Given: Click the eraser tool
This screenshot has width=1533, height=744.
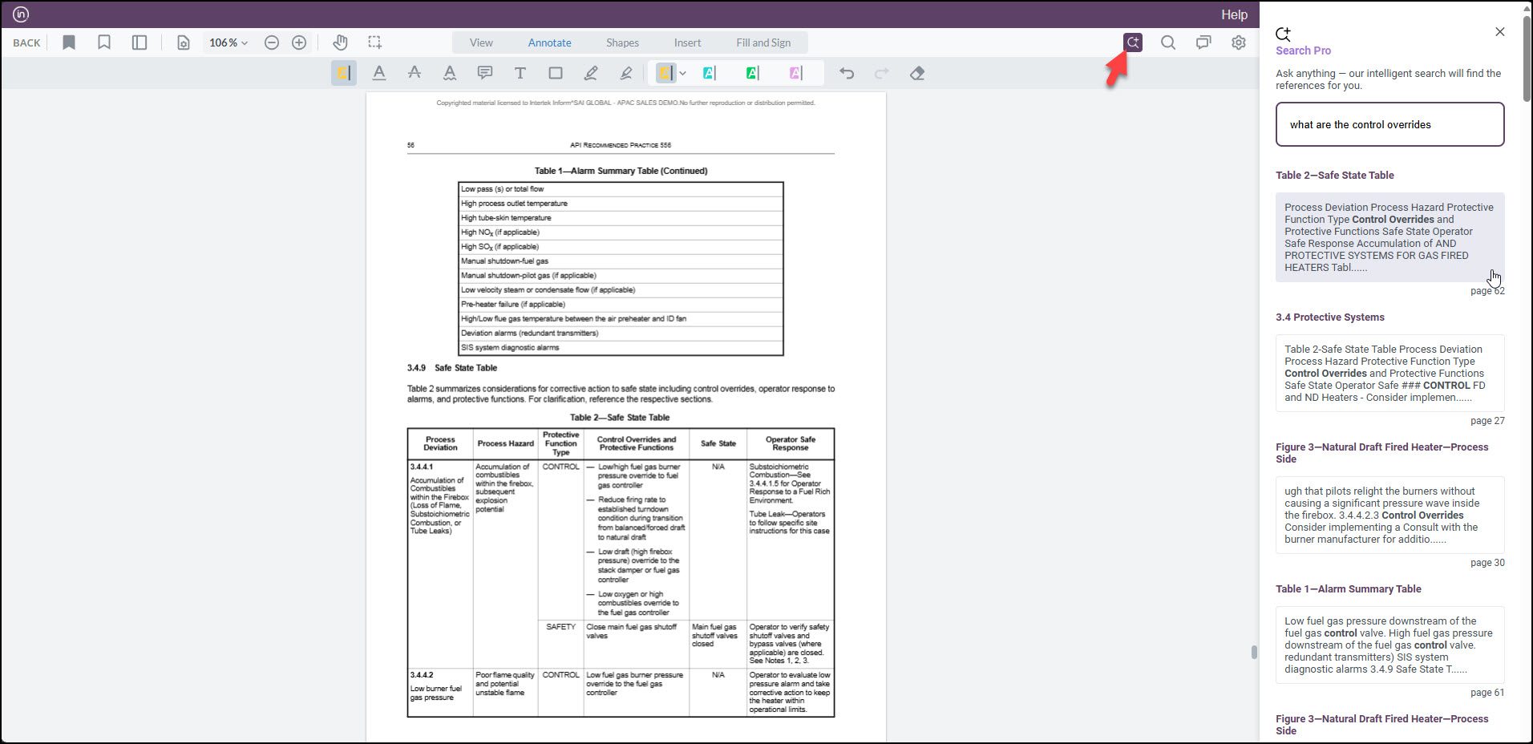Looking at the screenshot, I should click(917, 73).
